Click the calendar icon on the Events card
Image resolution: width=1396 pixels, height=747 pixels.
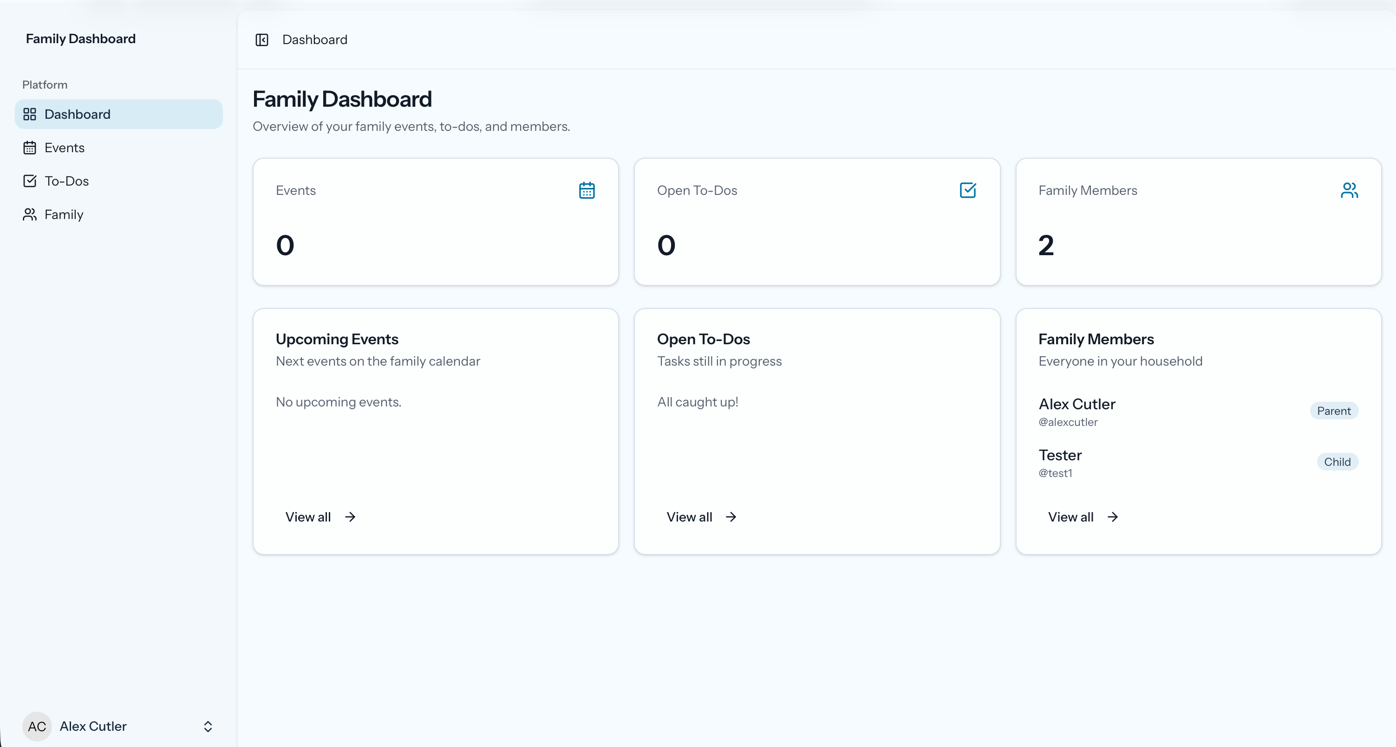click(x=587, y=191)
